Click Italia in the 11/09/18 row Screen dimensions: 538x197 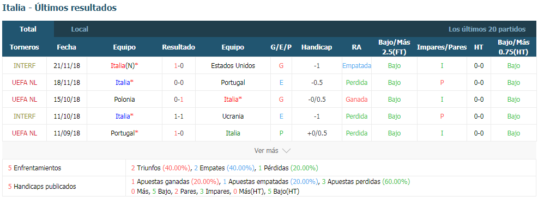coord(233,133)
